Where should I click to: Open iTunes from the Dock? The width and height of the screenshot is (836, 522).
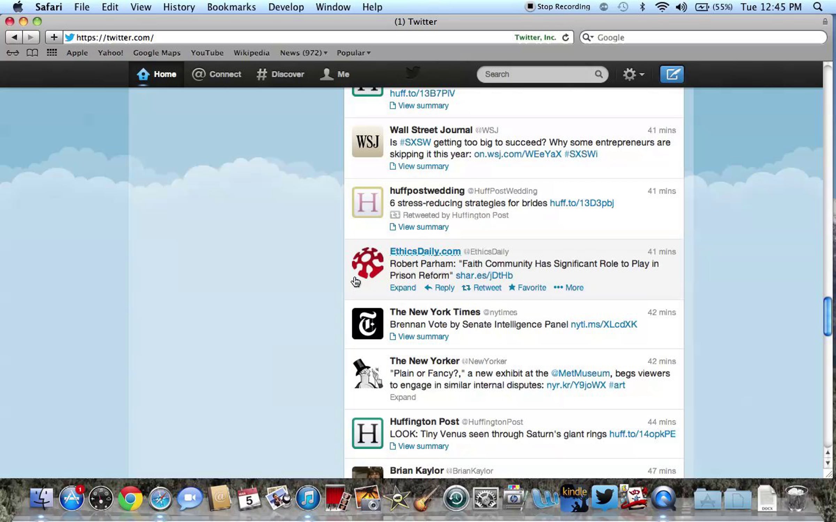[x=308, y=498]
